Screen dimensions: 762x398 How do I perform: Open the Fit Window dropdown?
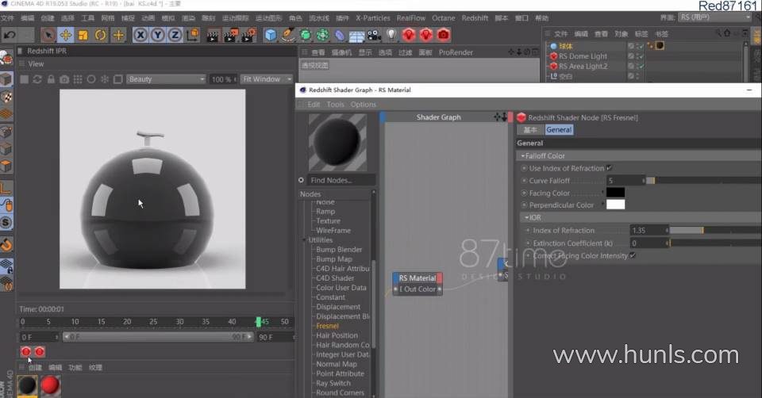pyautogui.click(x=267, y=79)
